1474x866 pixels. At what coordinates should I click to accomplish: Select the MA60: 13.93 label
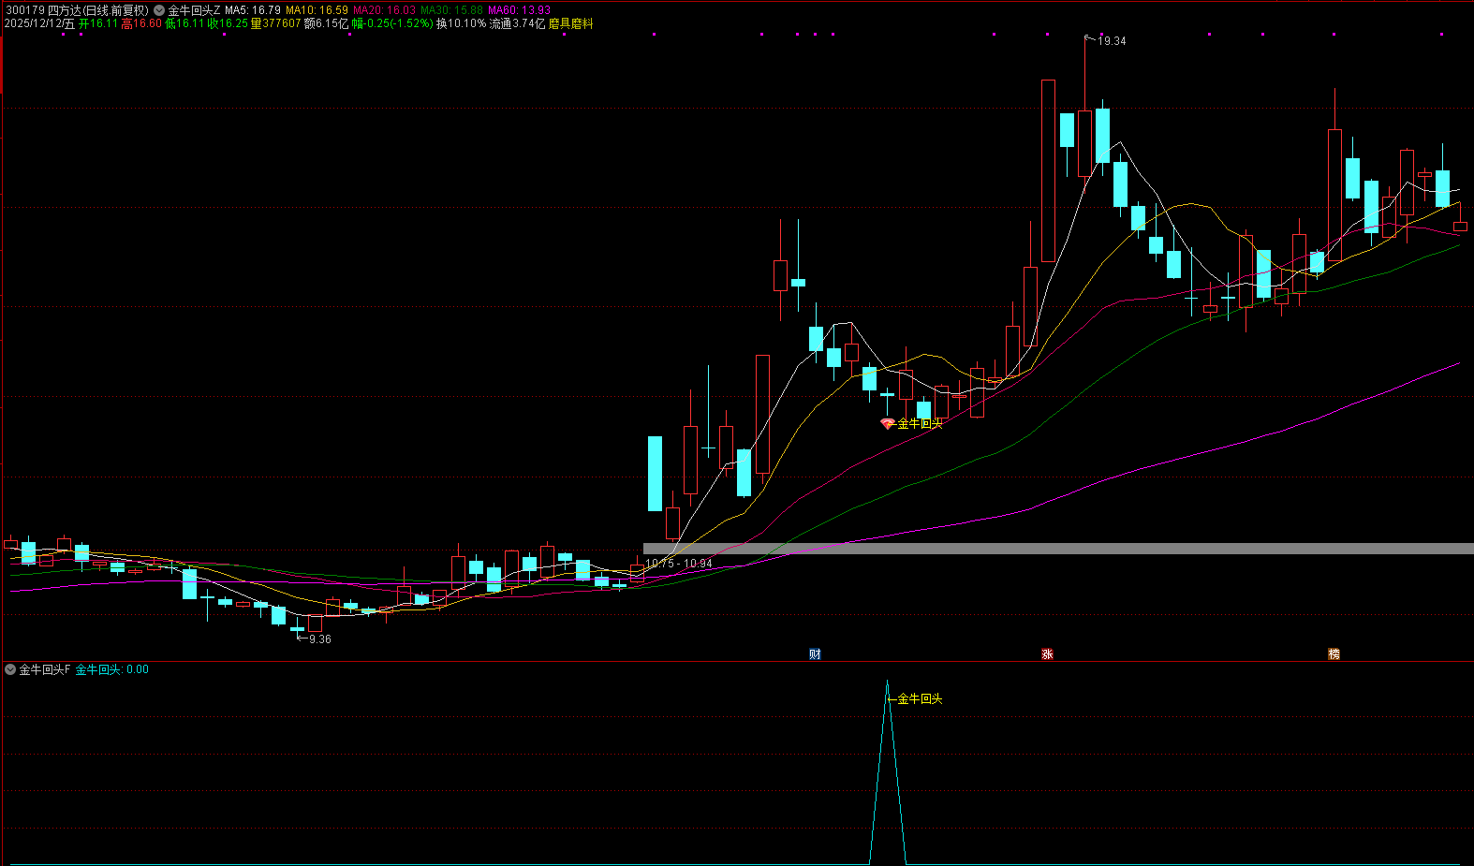(x=519, y=10)
